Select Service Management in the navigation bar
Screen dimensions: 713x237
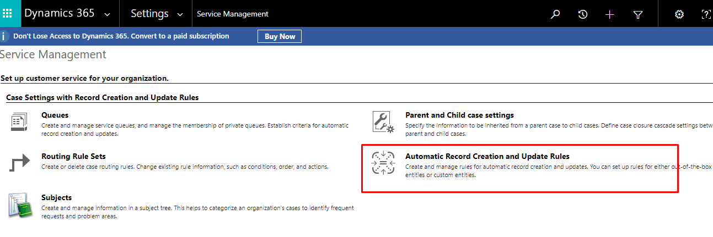point(233,14)
